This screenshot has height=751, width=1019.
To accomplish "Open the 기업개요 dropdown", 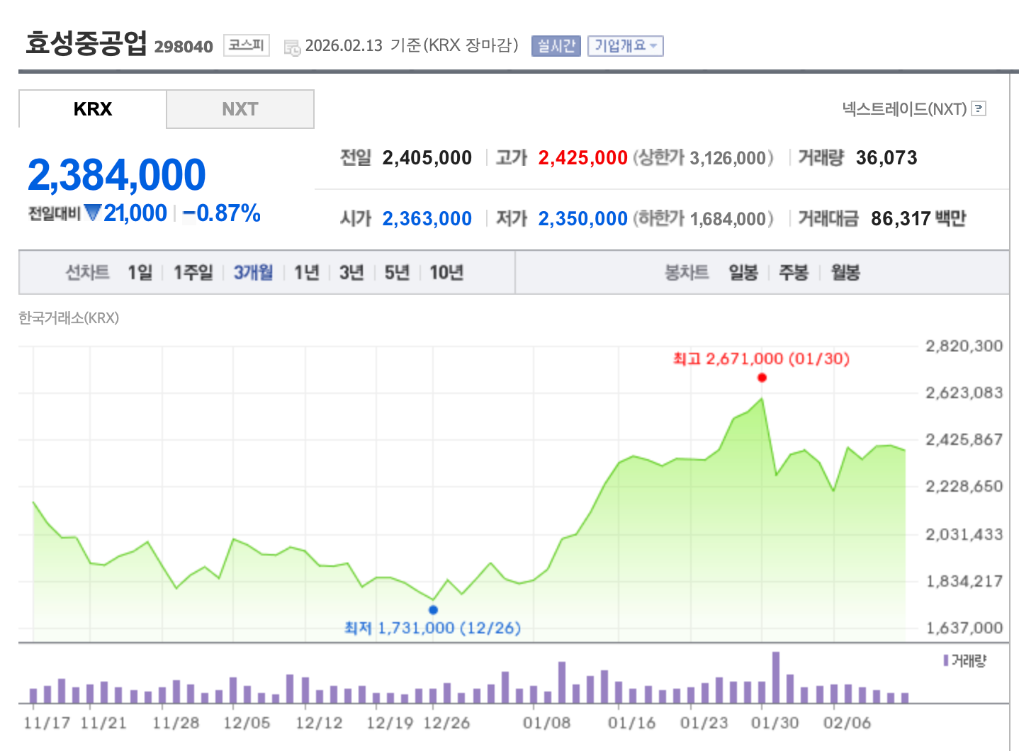I will tap(626, 46).
